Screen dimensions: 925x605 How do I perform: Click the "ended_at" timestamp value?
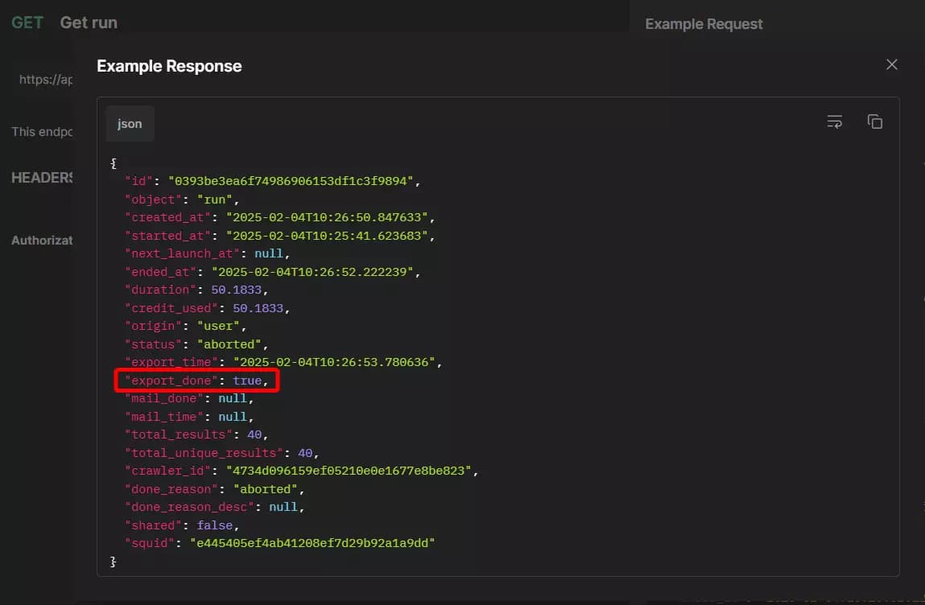pyautogui.click(x=312, y=272)
